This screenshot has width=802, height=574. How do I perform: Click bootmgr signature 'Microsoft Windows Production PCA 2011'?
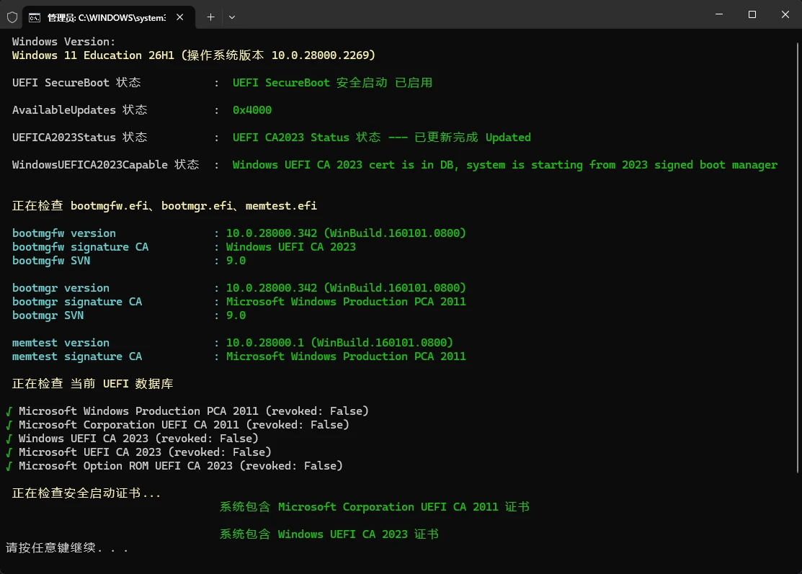pyautogui.click(x=347, y=302)
